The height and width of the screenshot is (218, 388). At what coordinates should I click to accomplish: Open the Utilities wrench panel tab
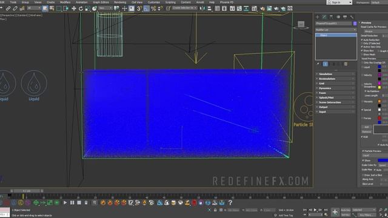(x=352, y=17)
